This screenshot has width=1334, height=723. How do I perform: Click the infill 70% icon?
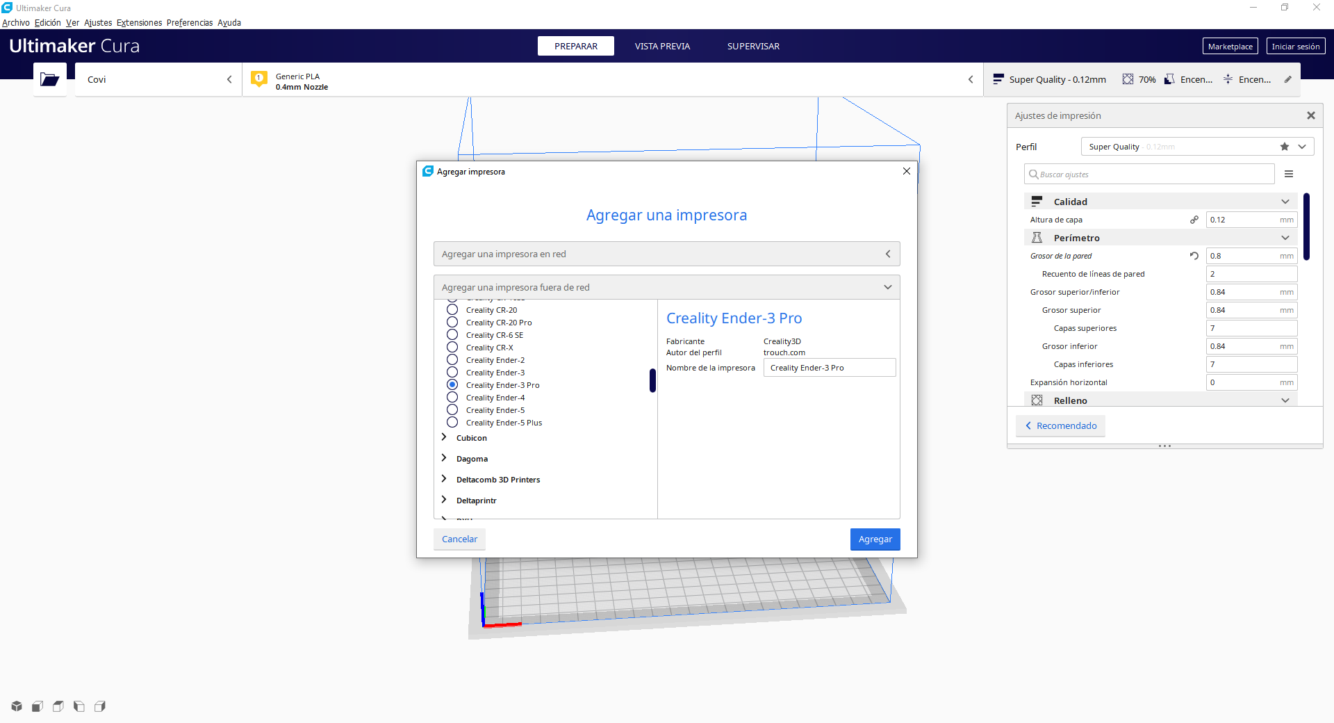1128,79
